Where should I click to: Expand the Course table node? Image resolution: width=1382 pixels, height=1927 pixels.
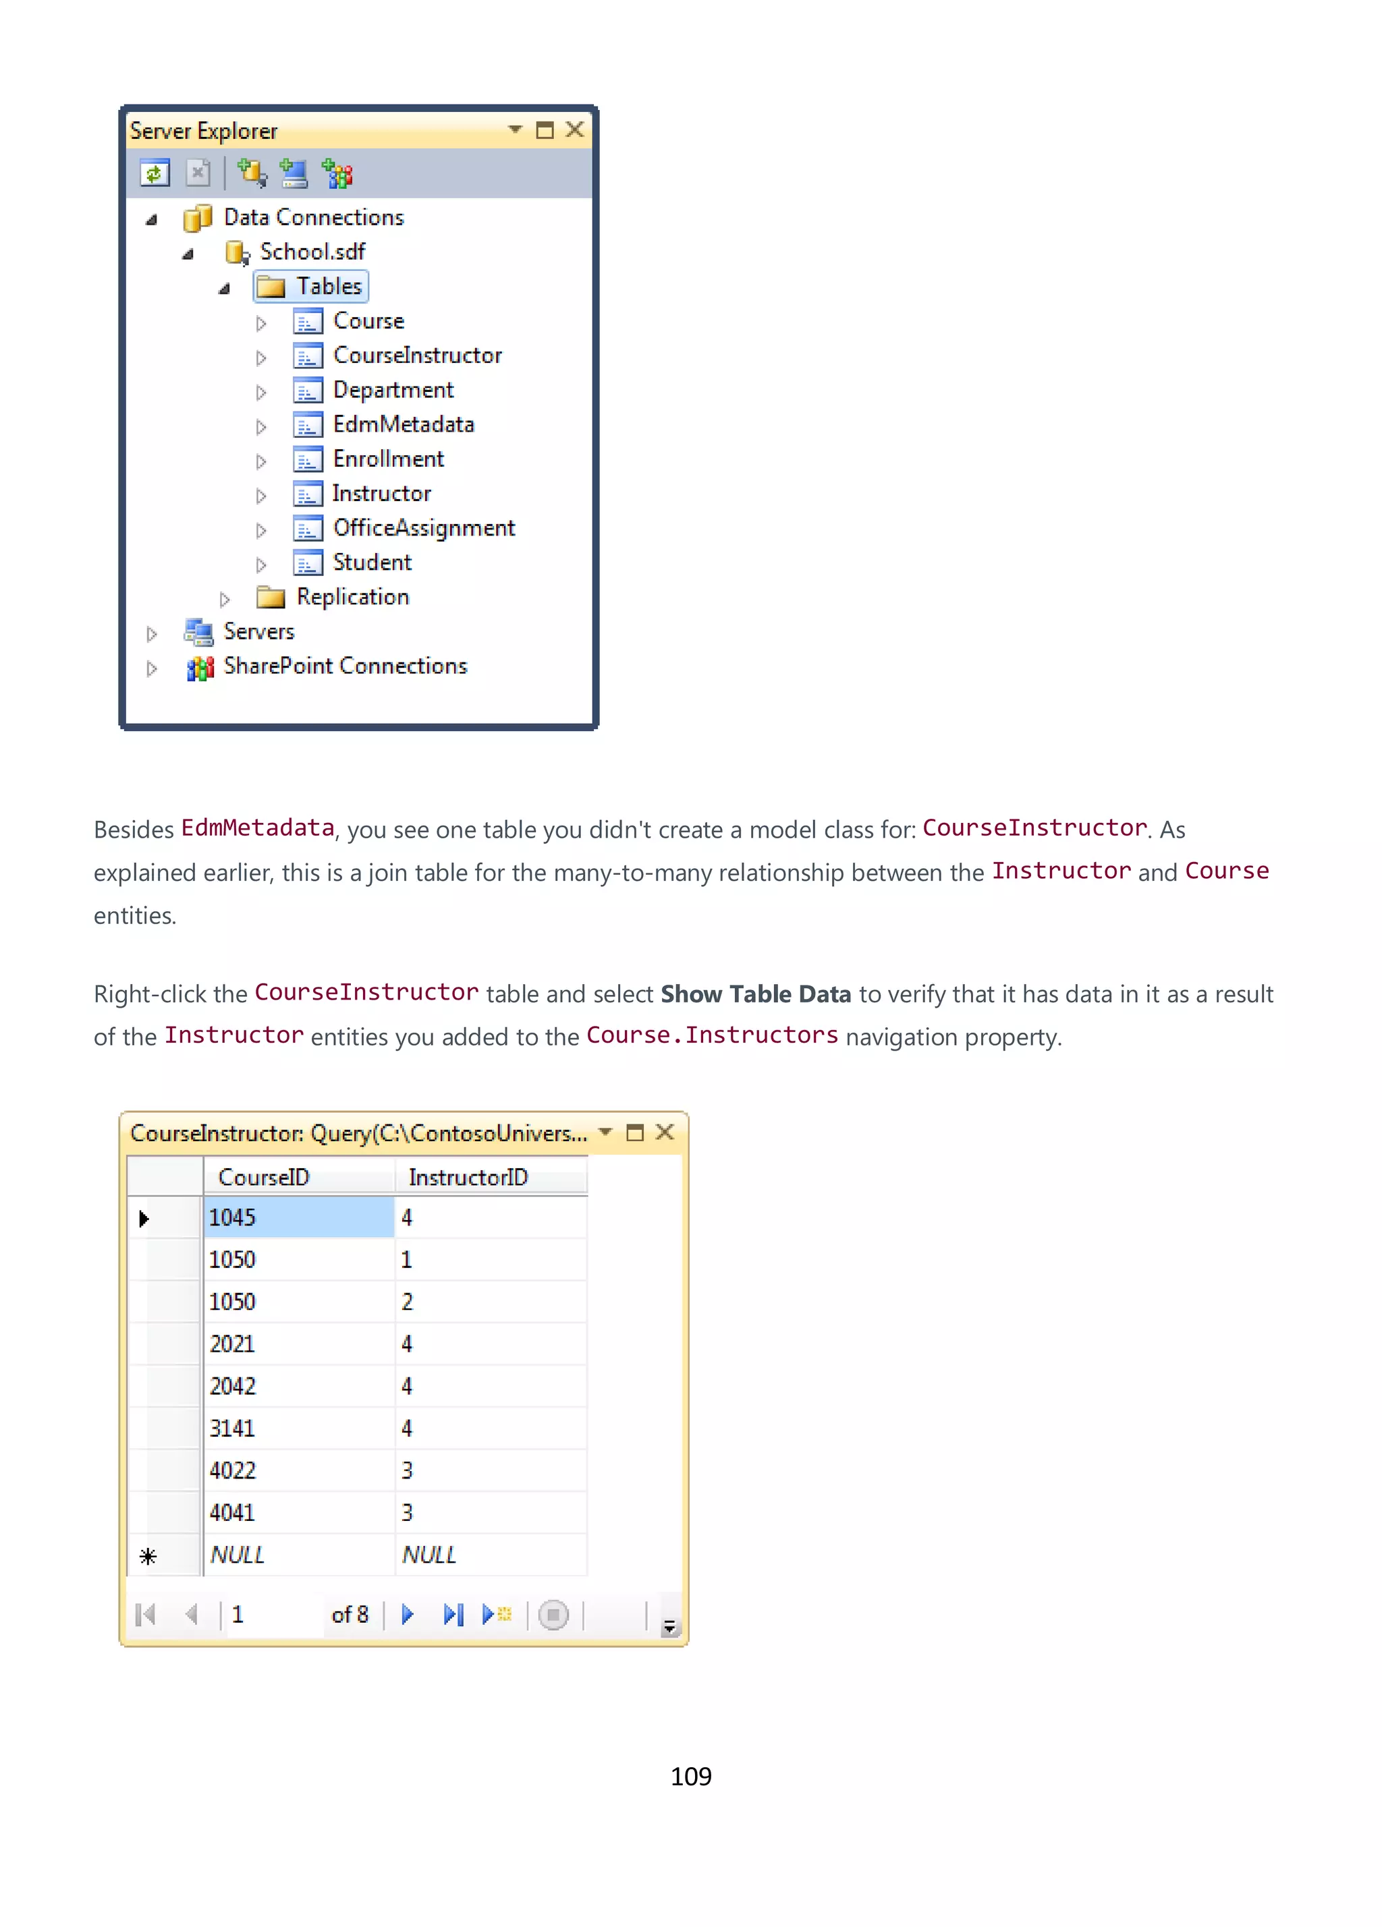(x=261, y=323)
